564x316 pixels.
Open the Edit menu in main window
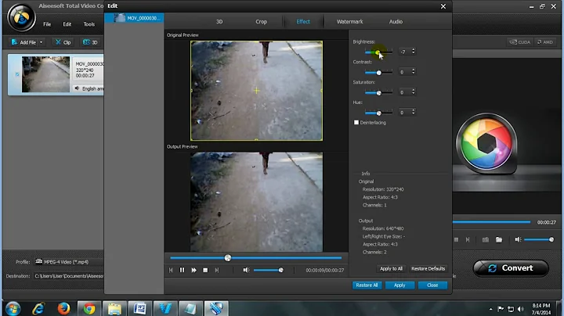tap(67, 24)
